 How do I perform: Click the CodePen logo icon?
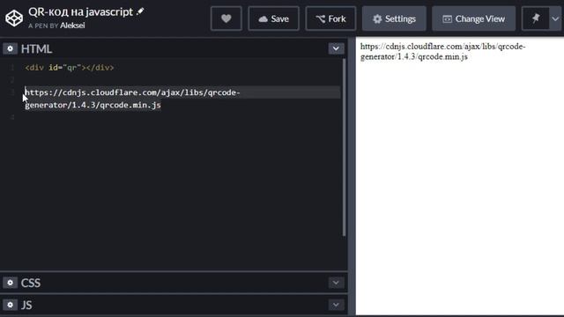click(x=14, y=18)
